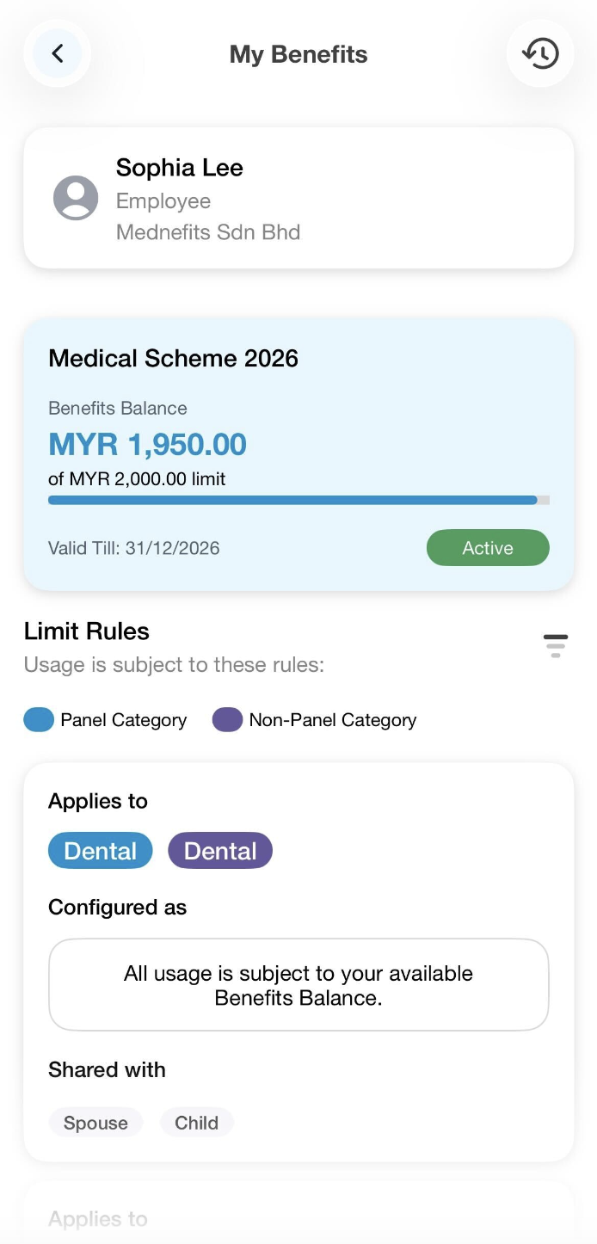Tap the Sophia Lee name
Screen dimensions: 597x1244
180,168
